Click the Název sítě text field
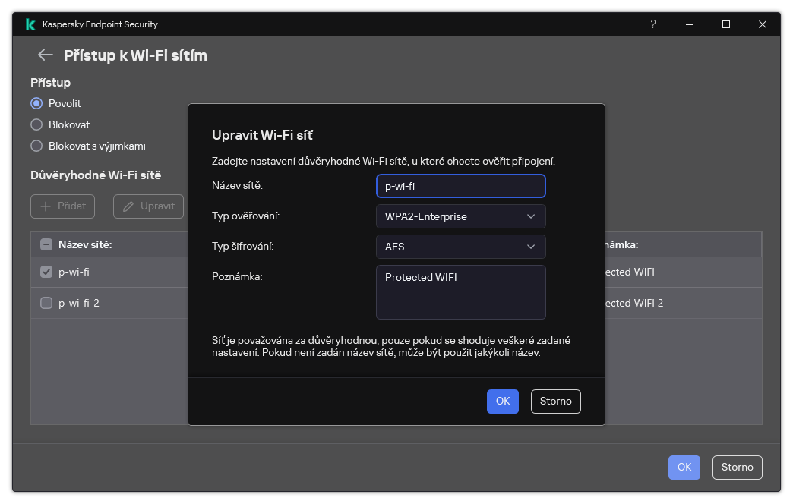Screen dimensions: 793x504 point(460,186)
